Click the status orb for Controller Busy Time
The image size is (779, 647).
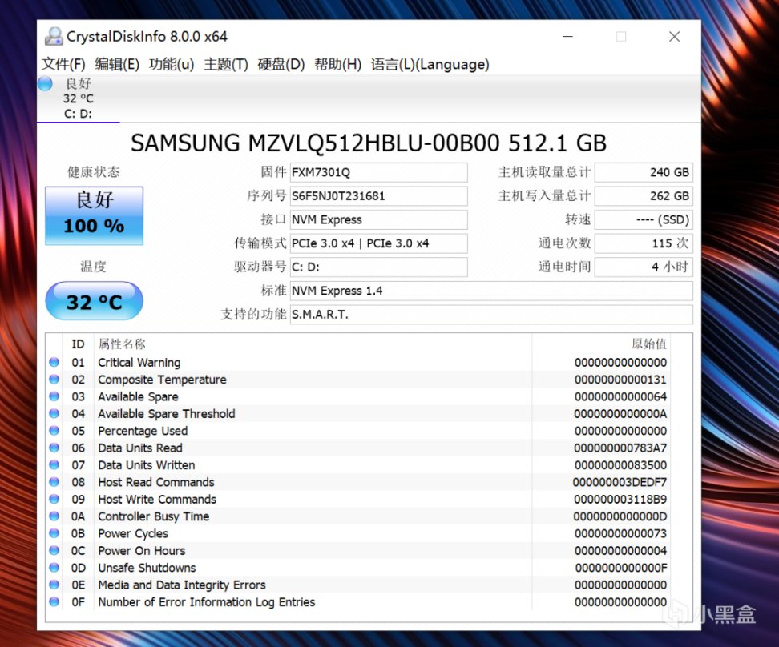tap(54, 516)
